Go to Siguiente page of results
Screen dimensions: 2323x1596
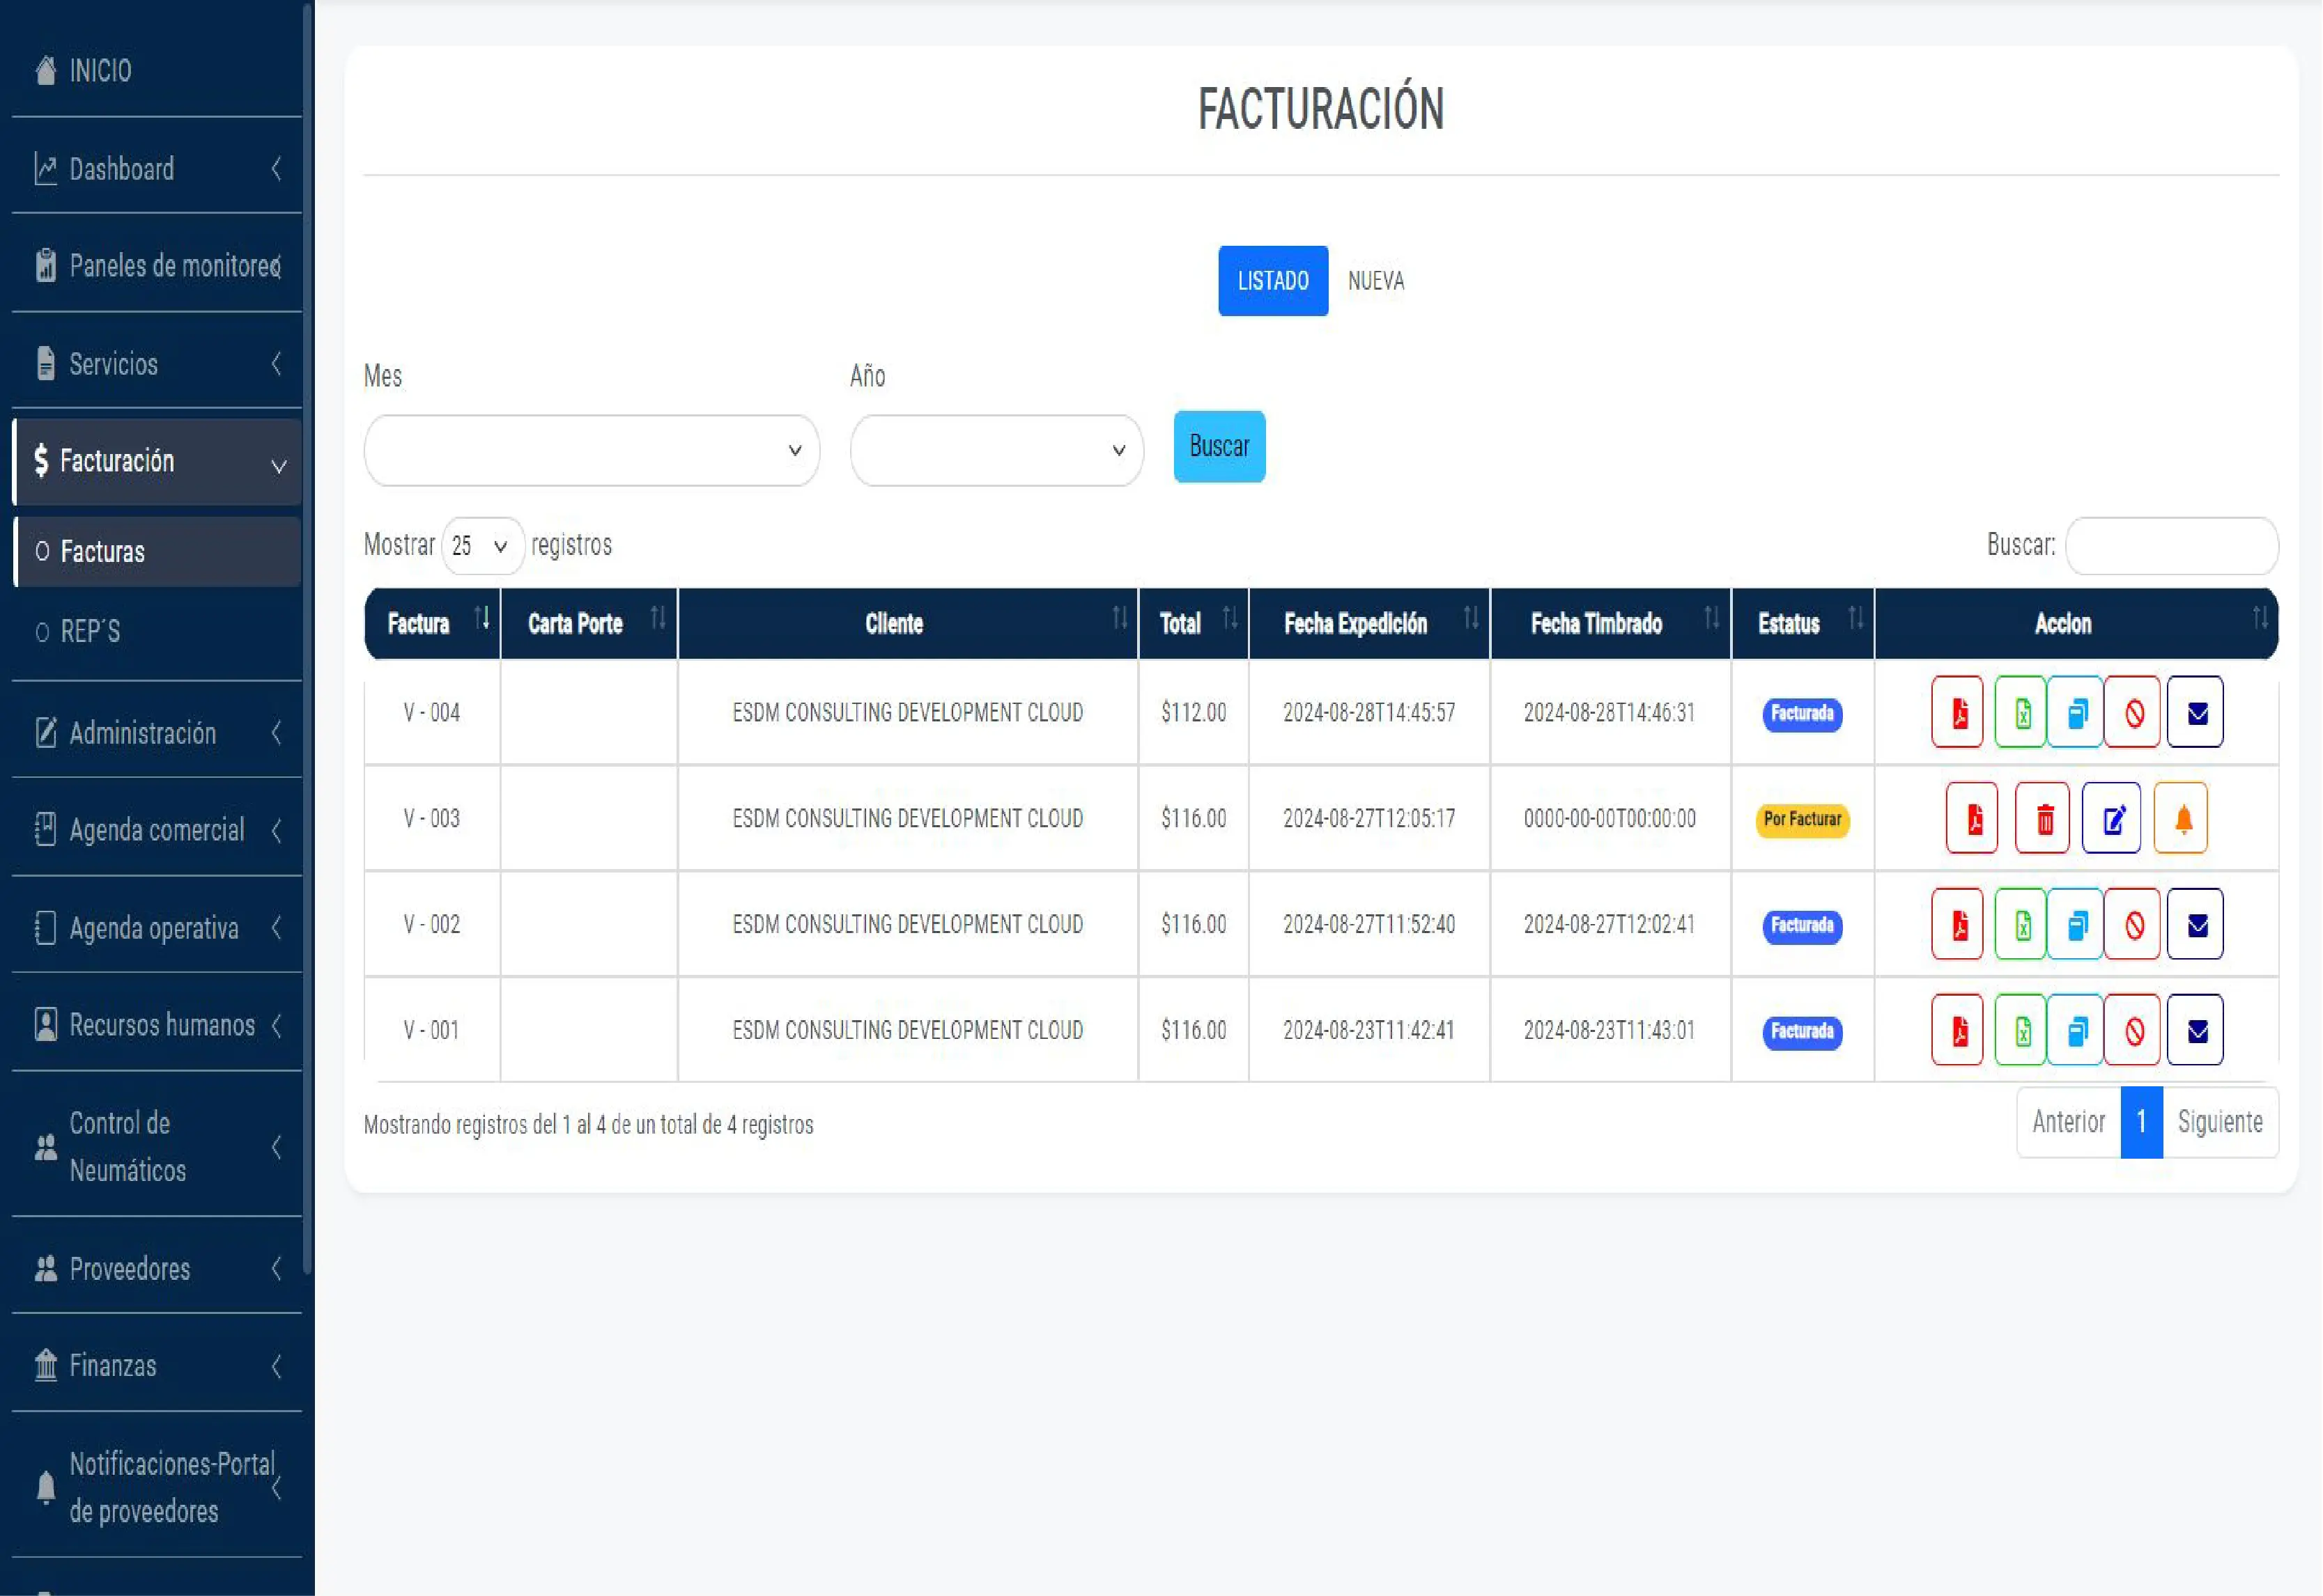pos(2221,1122)
